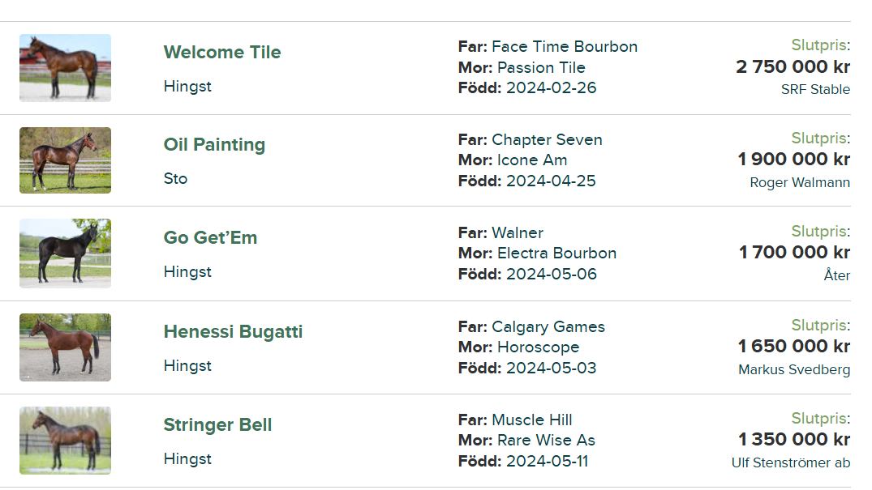
Task: Click the 1 350 000 kr final price
Action: tap(794, 440)
